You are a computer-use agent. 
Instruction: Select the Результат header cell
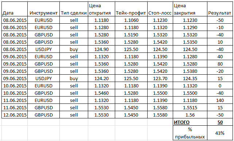[220, 9]
